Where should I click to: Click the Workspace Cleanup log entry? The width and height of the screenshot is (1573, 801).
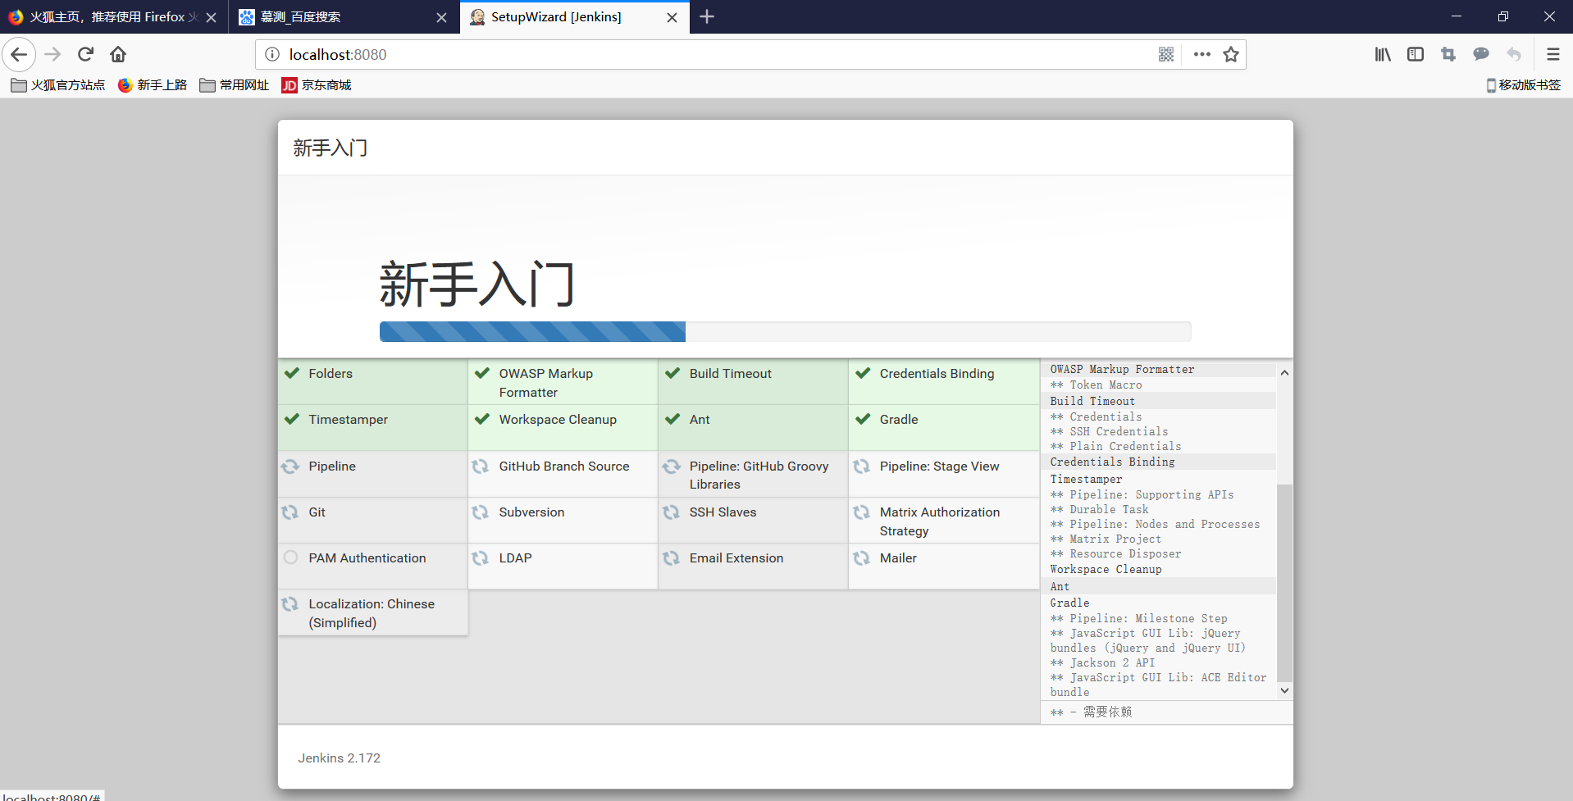tap(1106, 570)
